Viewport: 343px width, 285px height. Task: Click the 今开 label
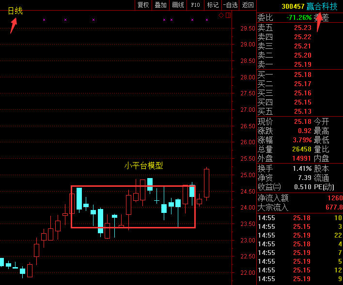point(321,121)
